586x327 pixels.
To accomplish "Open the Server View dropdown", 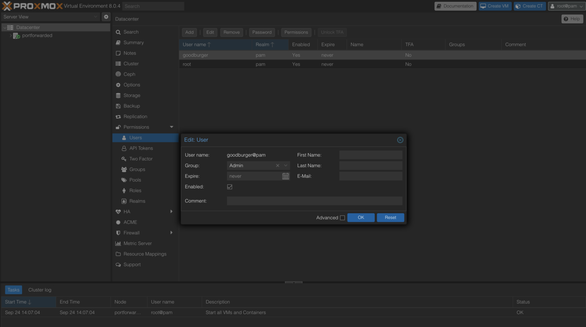I will coord(96,17).
